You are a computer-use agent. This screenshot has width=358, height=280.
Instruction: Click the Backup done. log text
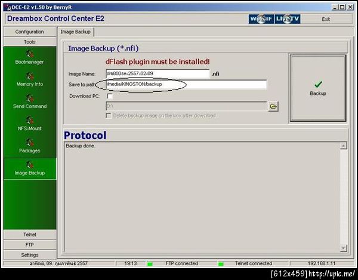81,146
